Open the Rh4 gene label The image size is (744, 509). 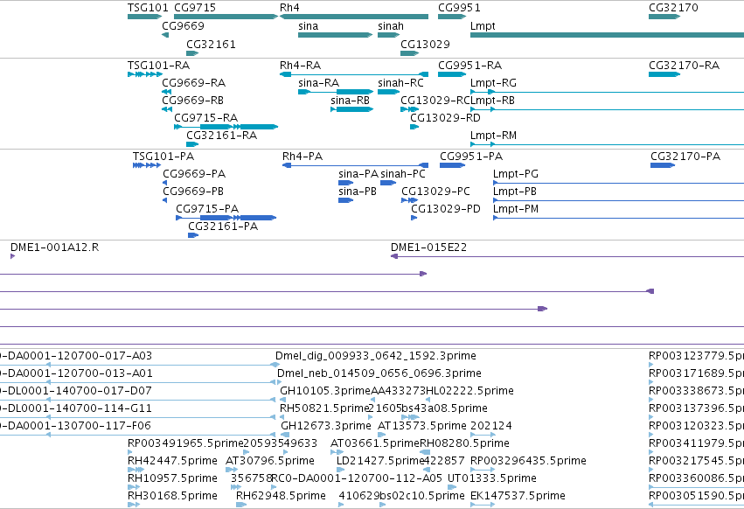tap(289, 8)
